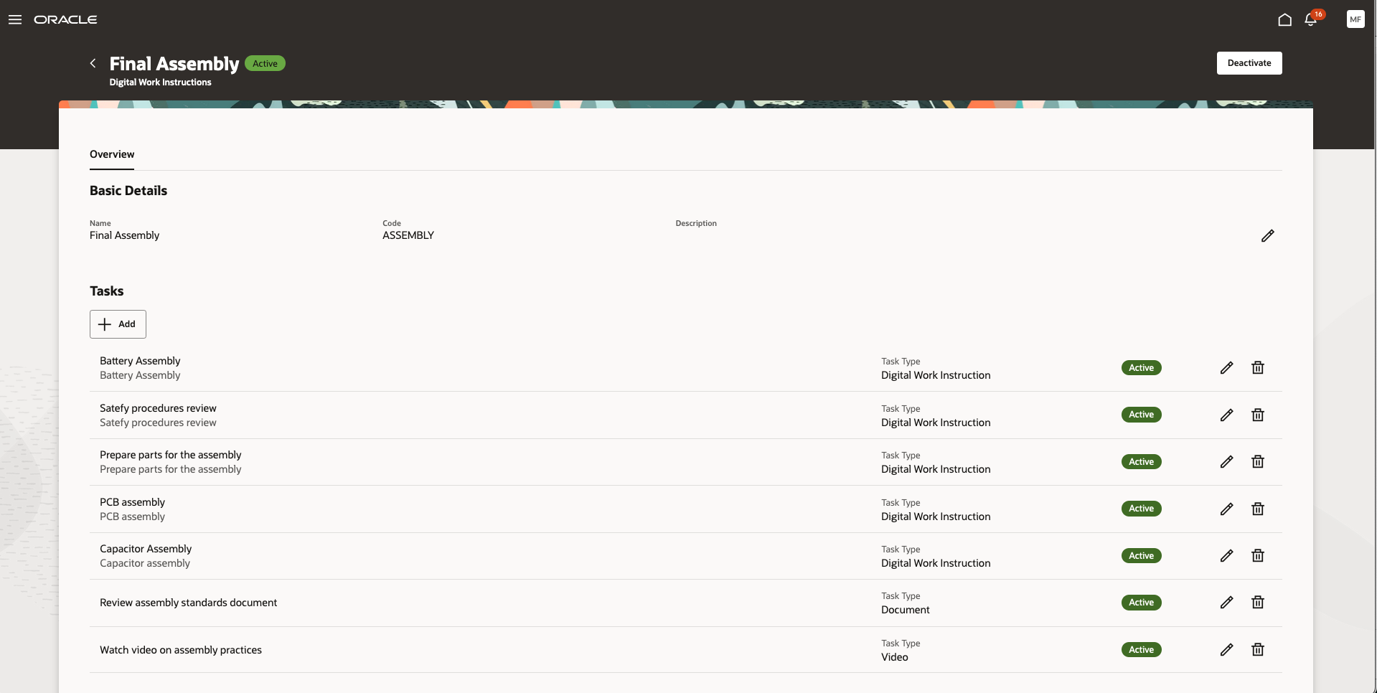Edit the Basic Details section
This screenshot has height=693, width=1377.
[1267, 235]
